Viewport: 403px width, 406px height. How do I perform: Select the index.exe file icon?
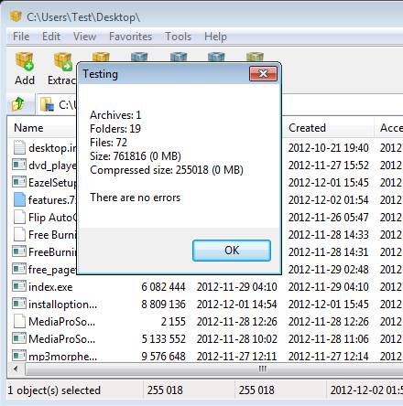pos(19,286)
